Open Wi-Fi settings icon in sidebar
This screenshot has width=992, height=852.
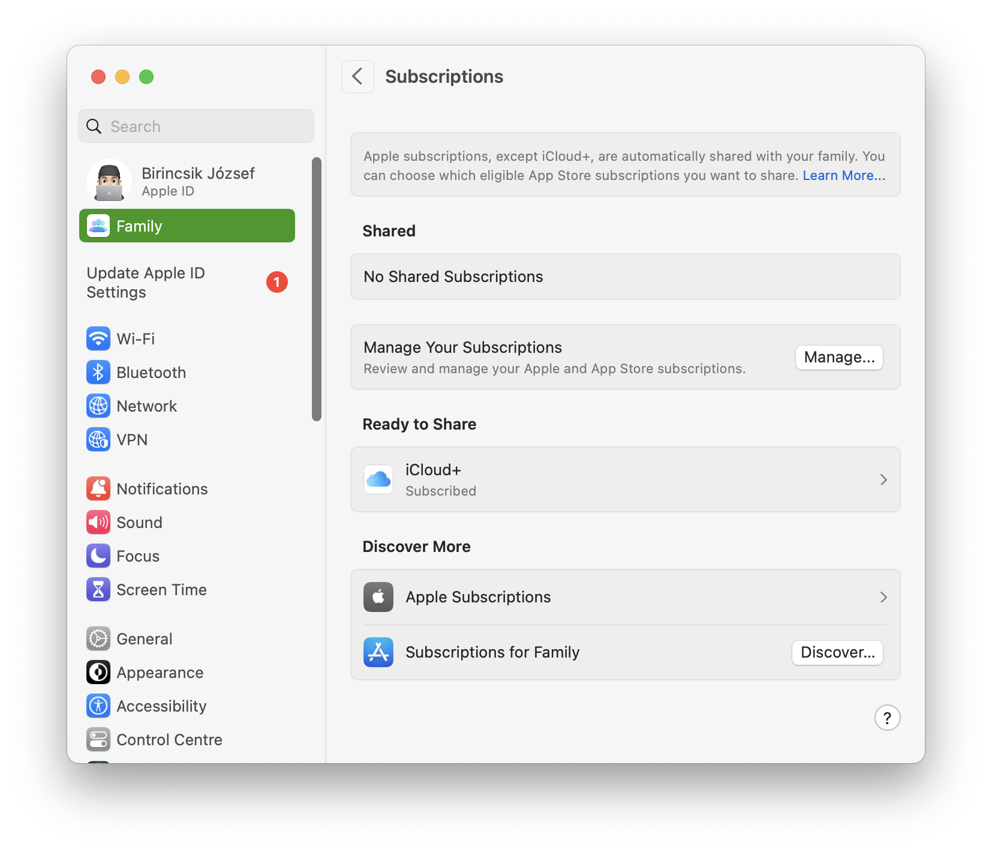(x=98, y=338)
